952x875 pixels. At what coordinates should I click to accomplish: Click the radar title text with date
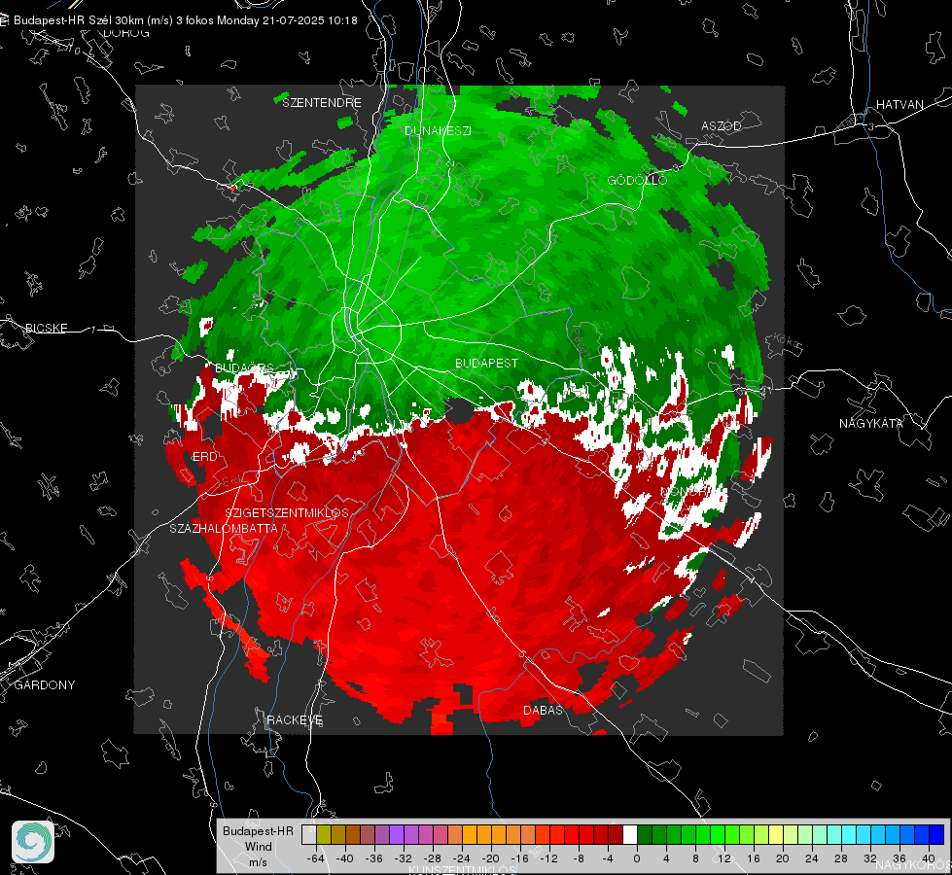pos(185,20)
